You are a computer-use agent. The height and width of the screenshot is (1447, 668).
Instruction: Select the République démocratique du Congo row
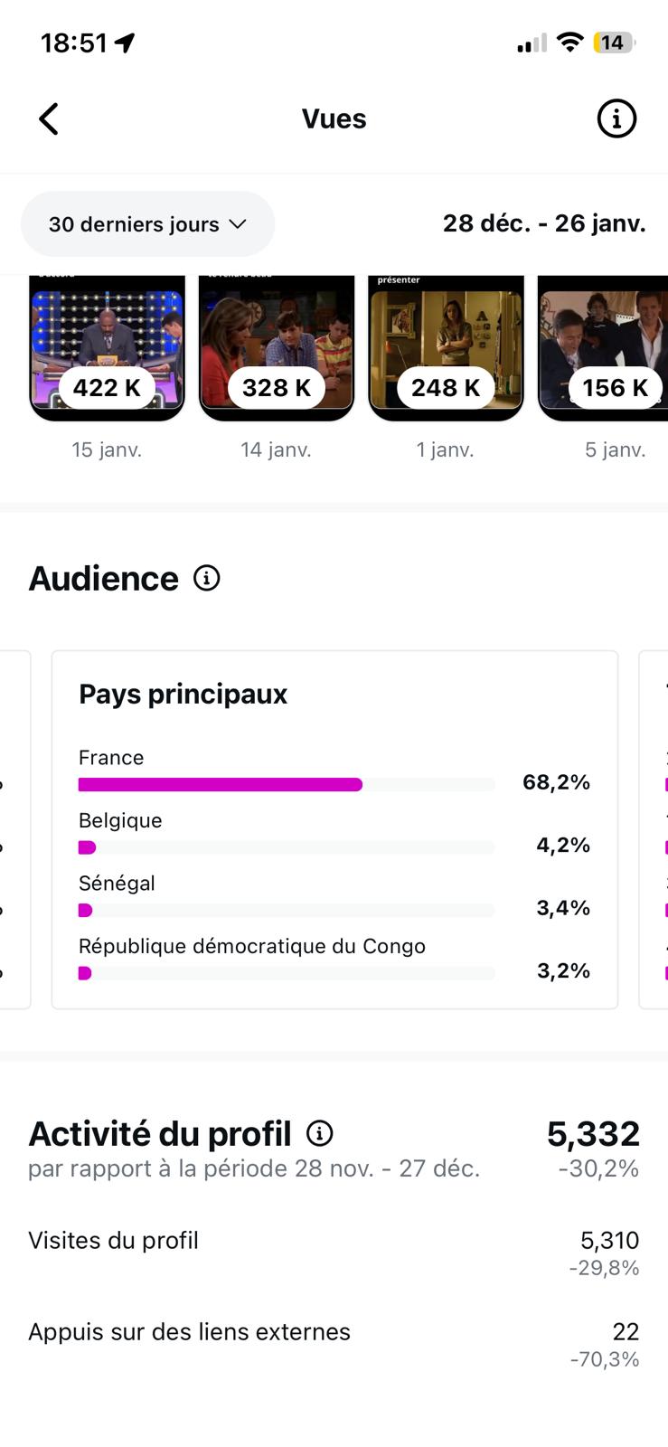click(334, 959)
